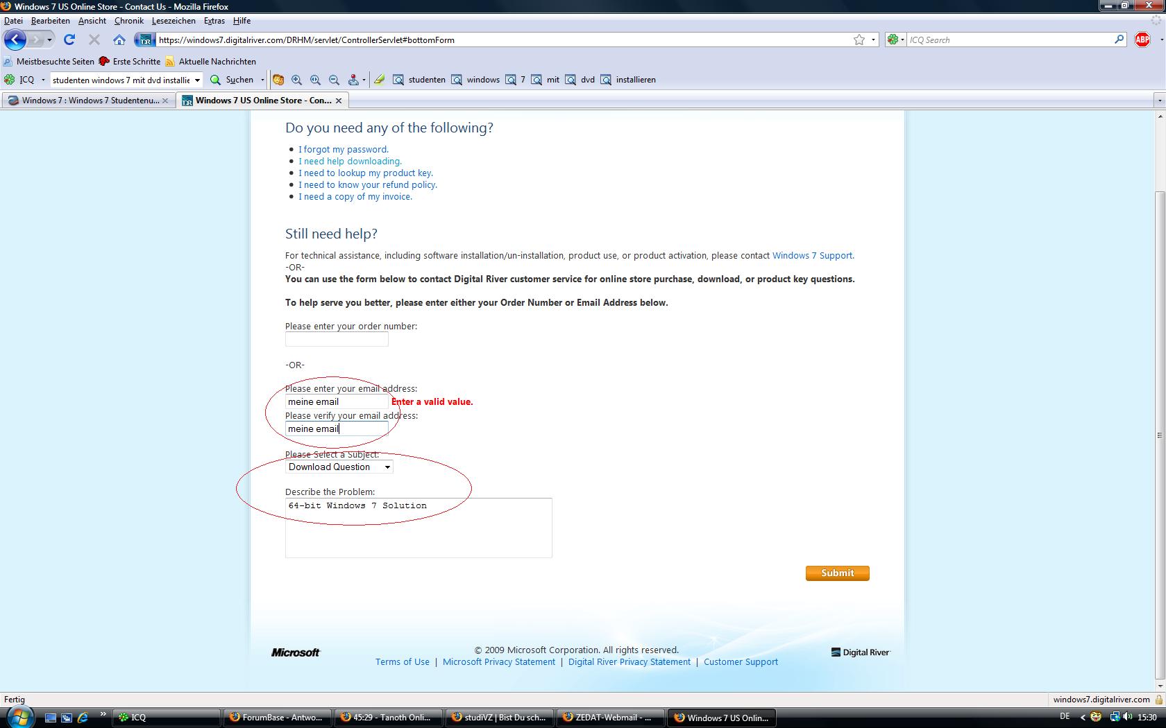Click the volume speaker tray icon
1166x728 pixels.
coord(1127,717)
